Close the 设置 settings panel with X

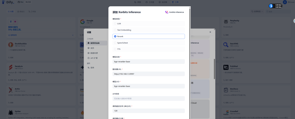coord(210,32)
